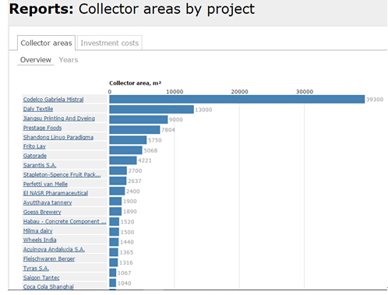Image resolution: width=388 pixels, height=295 pixels.
Task: Click the 39300 bar for Codelco
Action: 237,100
